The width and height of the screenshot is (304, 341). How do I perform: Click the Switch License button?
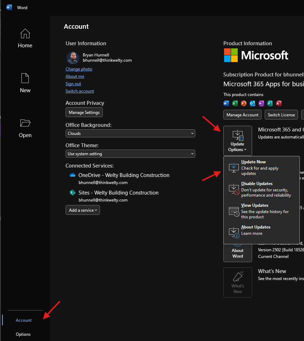coord(281,115)
